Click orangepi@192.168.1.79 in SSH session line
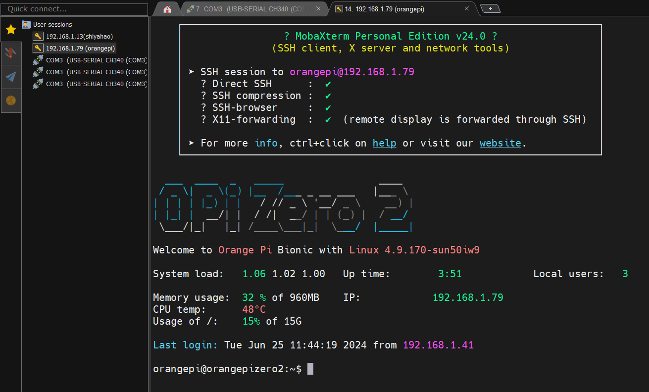649x392 pixels. tap(352, 72)
